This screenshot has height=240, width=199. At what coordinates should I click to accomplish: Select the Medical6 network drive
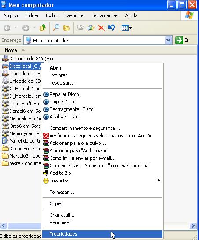click(22, 118)
